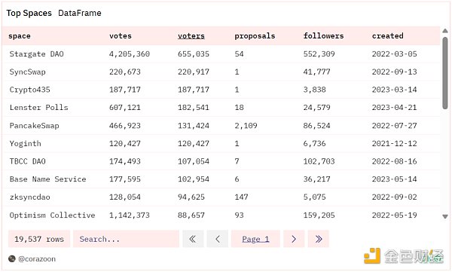Click the space column header
Image resolution: width=452 pixels, height=272 pixels.
20,36
